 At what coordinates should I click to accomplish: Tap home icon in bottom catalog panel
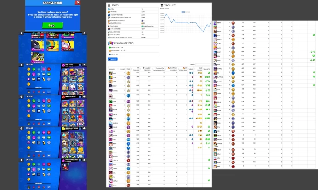(x=85, y=160)
